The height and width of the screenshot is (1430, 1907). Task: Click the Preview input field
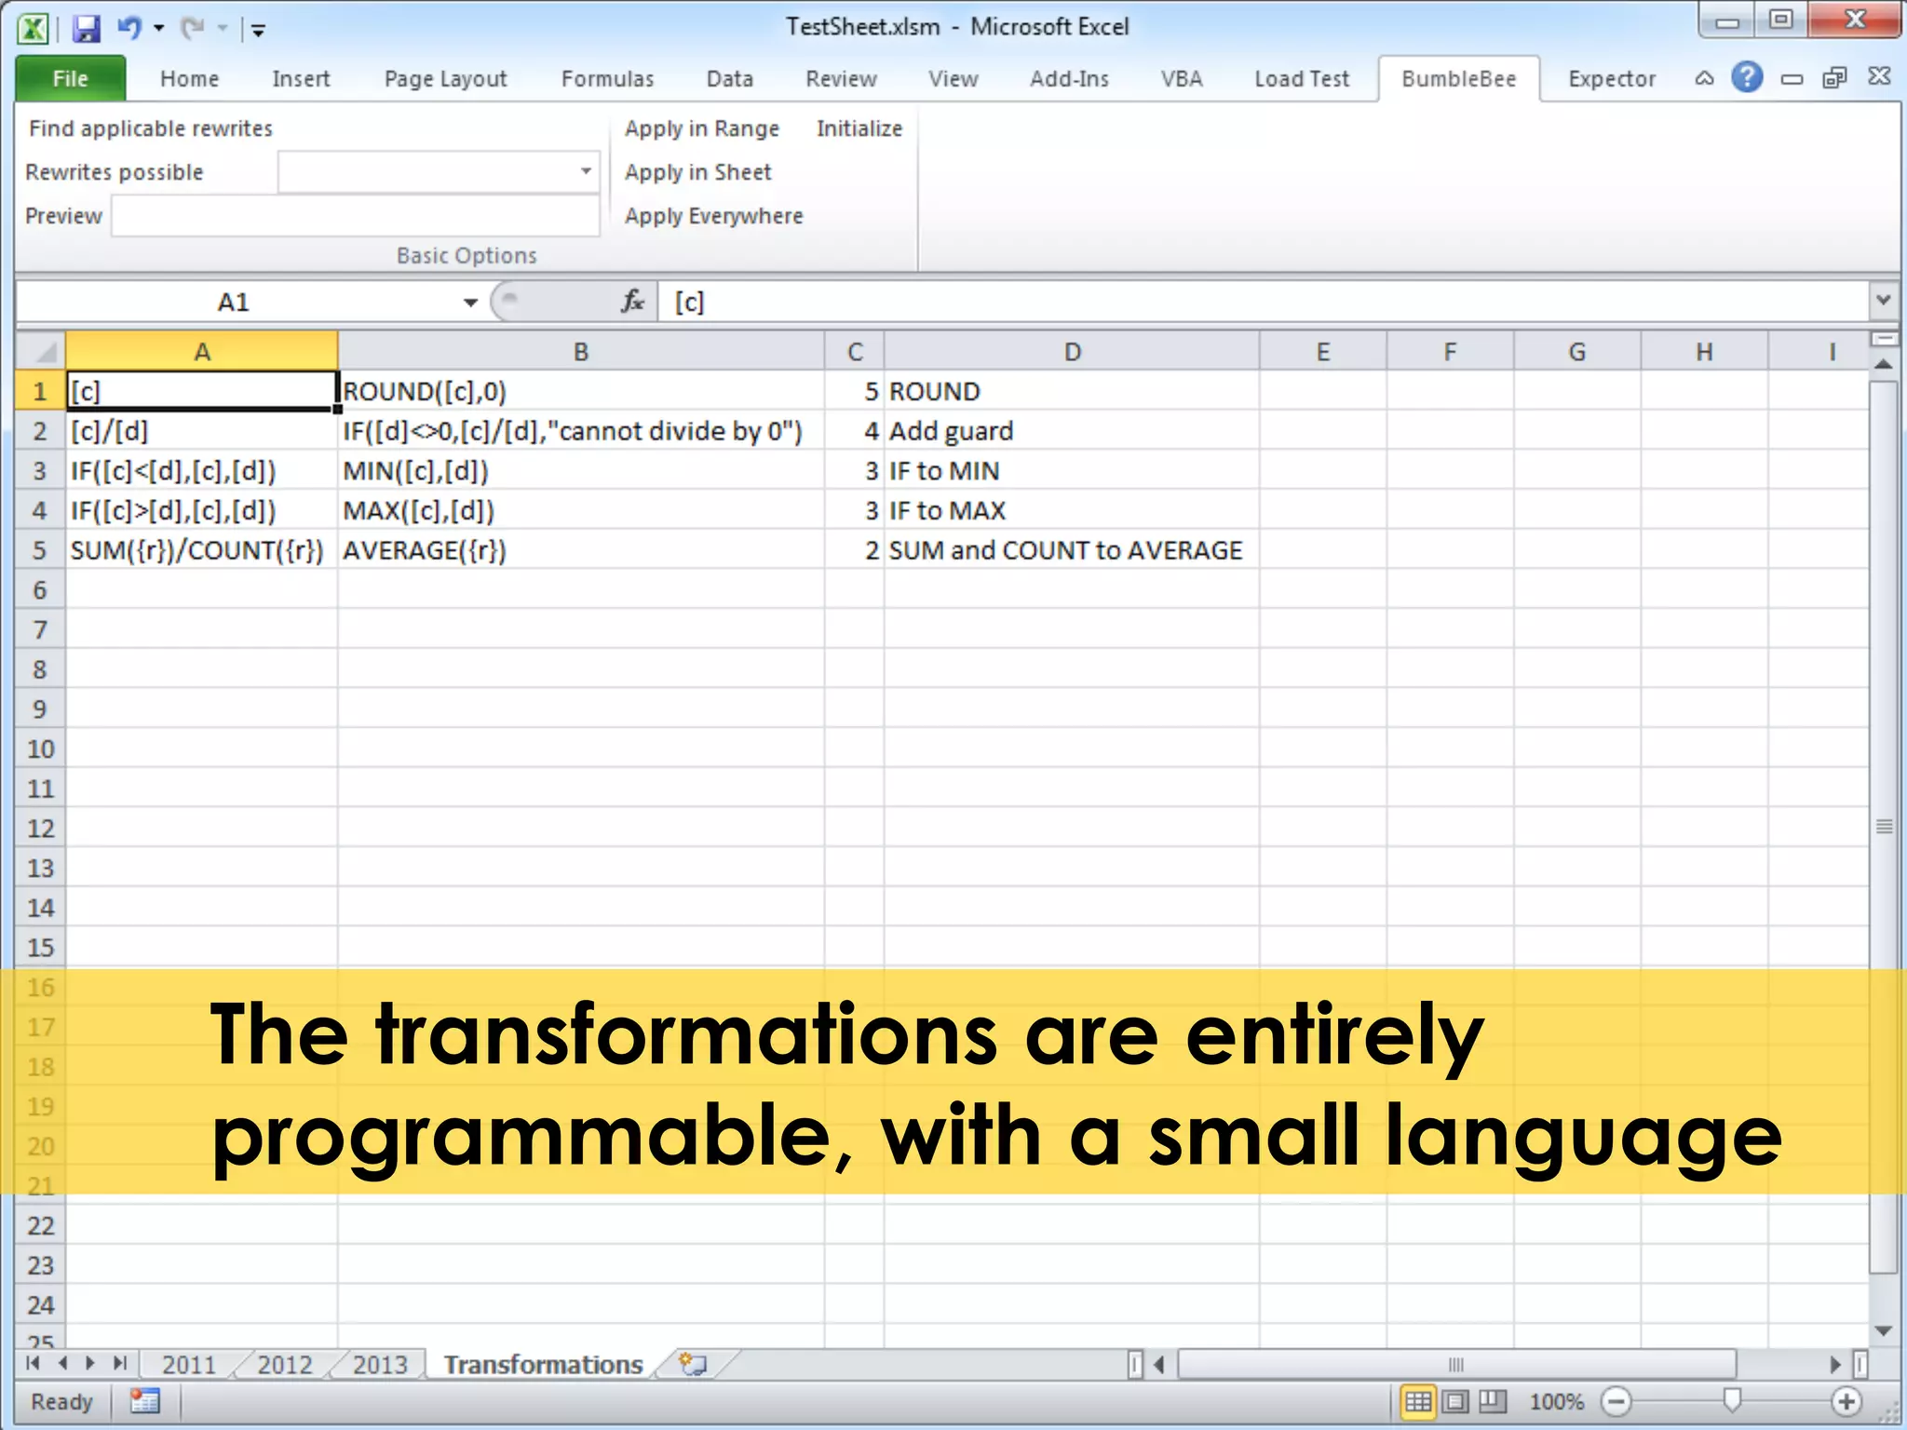click(355, 216)
